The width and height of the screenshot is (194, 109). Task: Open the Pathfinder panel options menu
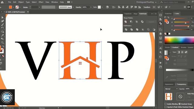pos(156,14)
